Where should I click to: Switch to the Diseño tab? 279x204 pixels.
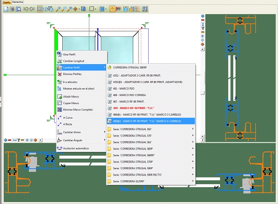[7, 2]
